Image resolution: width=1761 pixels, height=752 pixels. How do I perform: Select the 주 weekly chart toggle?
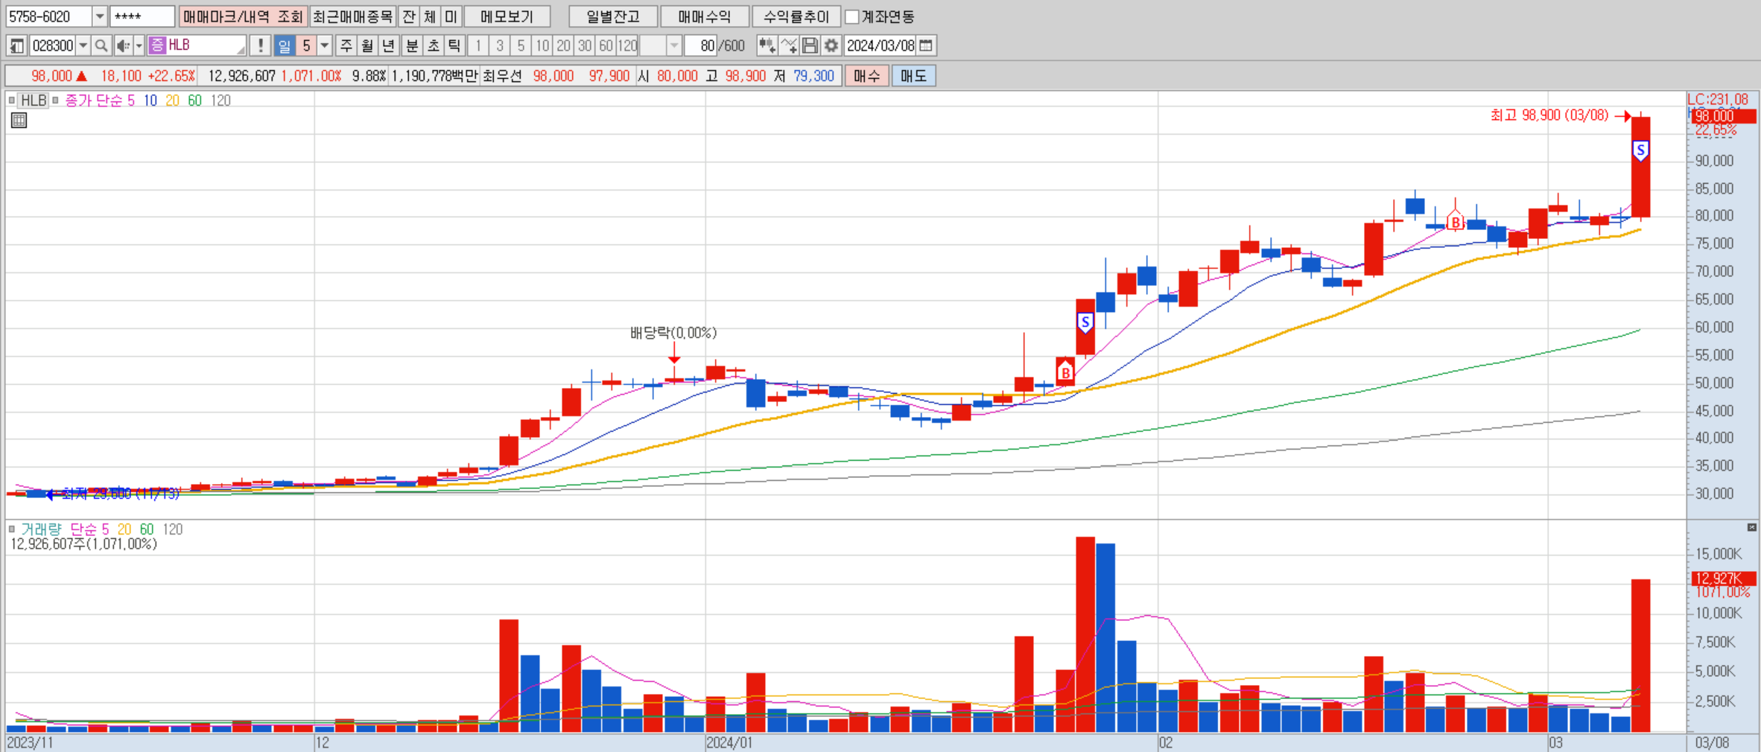click(346, 46)
